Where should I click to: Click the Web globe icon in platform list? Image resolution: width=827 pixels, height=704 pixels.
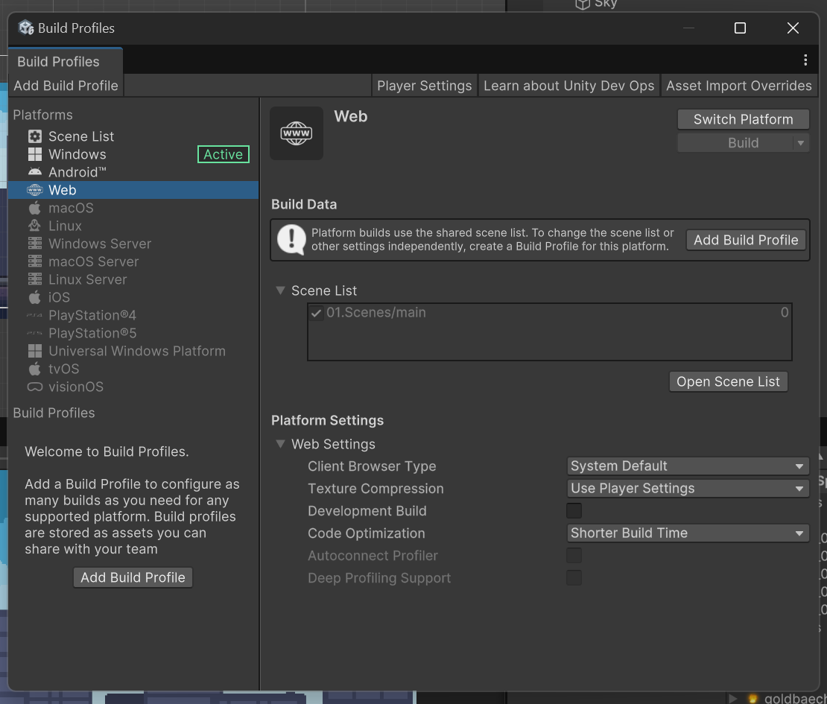pos(35,190)
